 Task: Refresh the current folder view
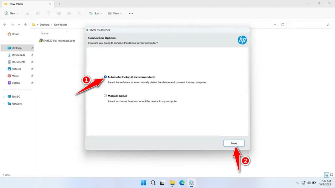click(x=283, y=25)
